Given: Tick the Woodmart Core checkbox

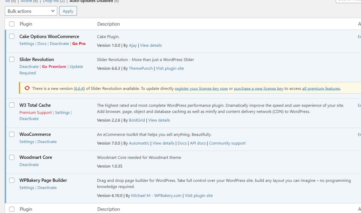Looking at the screenshot, I should (x=12, y=157).
